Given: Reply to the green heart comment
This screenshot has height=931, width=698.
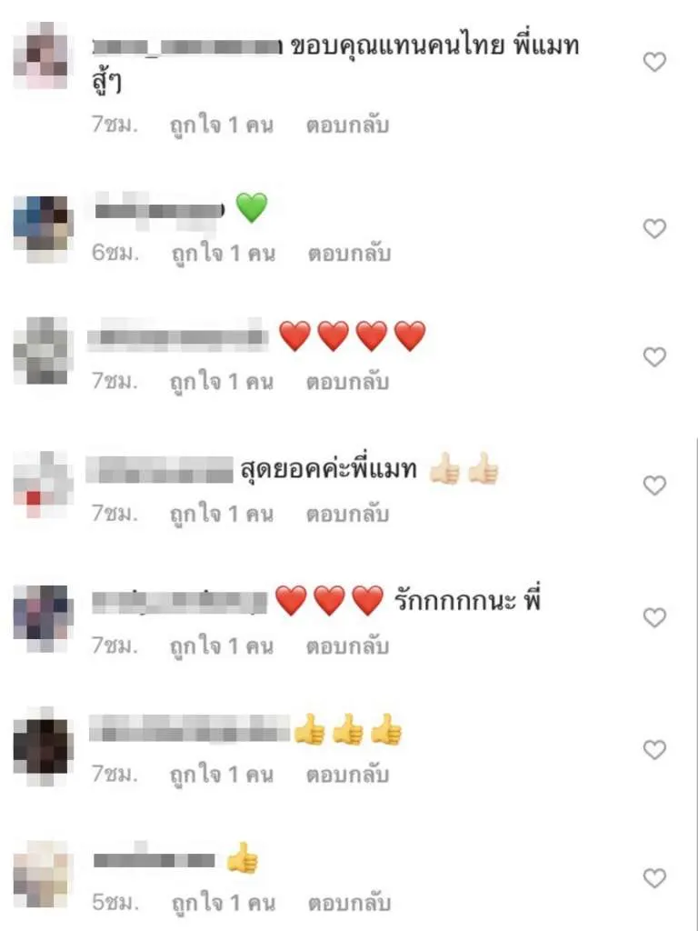Looking at the screenshot, I should [349, 254].
